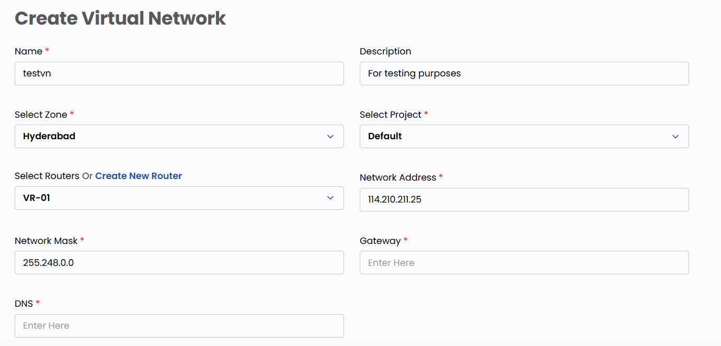This screenshot has width=721, height=346.
Task: Click the Description label text
Action: [385, 51]
